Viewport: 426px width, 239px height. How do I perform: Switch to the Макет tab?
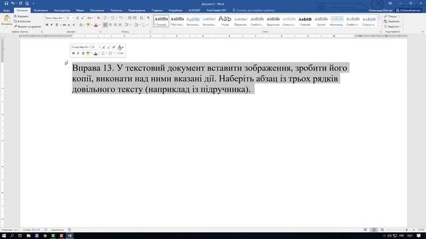(80, 11)
